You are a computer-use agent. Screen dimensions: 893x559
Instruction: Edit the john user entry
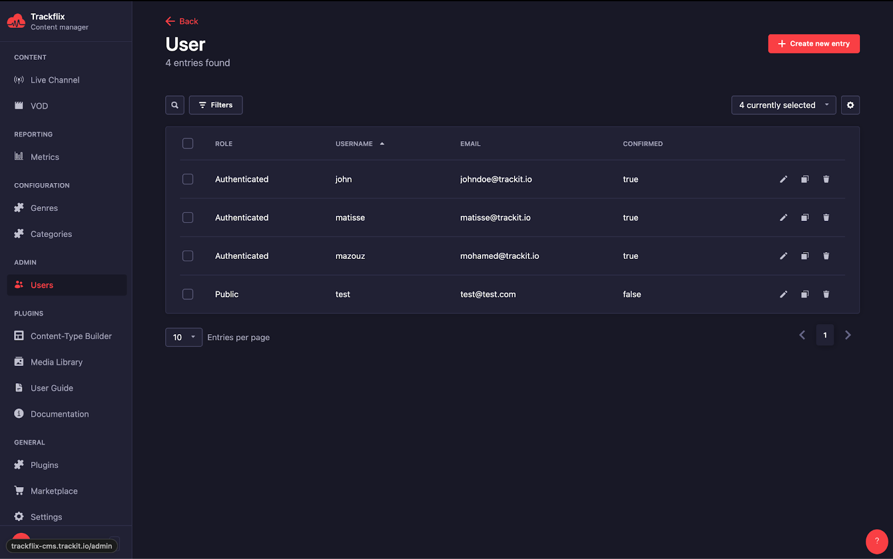coord(784,179)
